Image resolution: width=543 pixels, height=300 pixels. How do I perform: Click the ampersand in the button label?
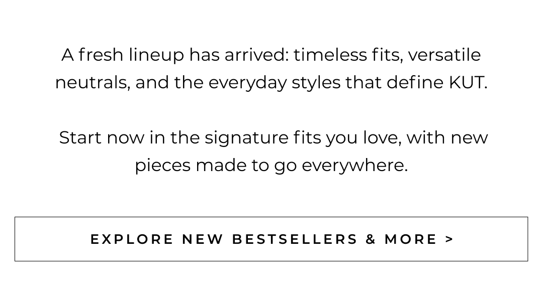371,239
